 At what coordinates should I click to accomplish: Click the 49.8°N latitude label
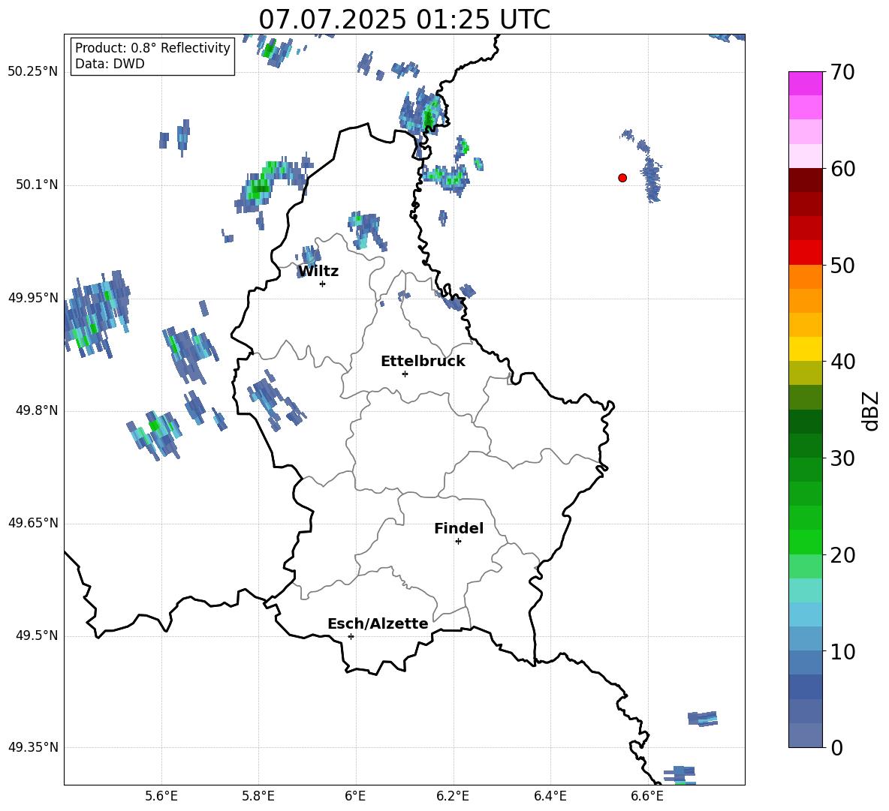coord(37,410)
